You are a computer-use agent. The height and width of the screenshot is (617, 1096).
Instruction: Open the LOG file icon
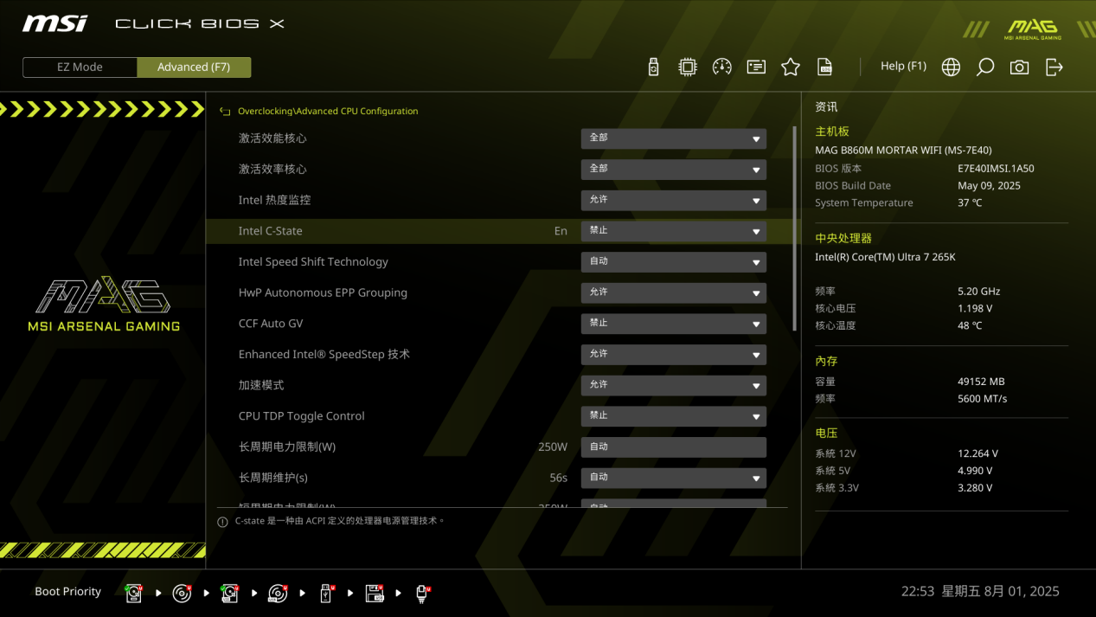click(x=825, y=67)
